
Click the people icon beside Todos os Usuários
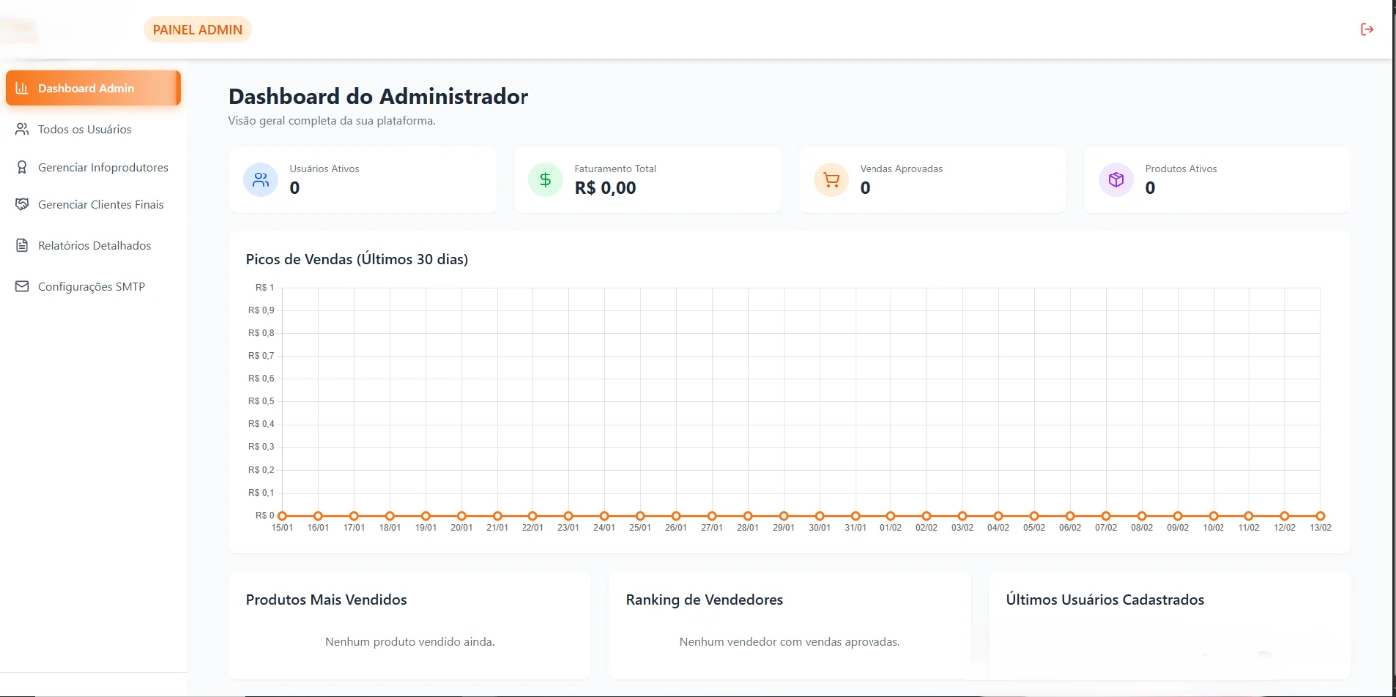(22, 129)
